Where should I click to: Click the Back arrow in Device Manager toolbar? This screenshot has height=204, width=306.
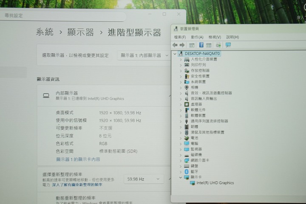[175, 45]
